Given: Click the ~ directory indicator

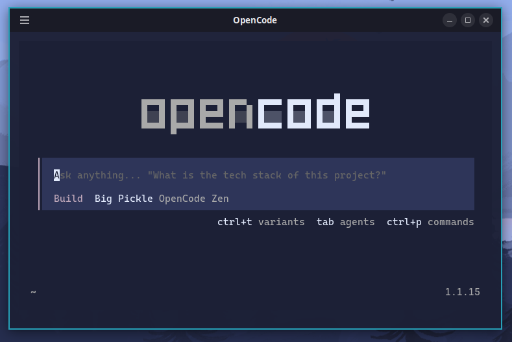Looking at the screenshot, I should pyautogui.click(x=33, y=291).
